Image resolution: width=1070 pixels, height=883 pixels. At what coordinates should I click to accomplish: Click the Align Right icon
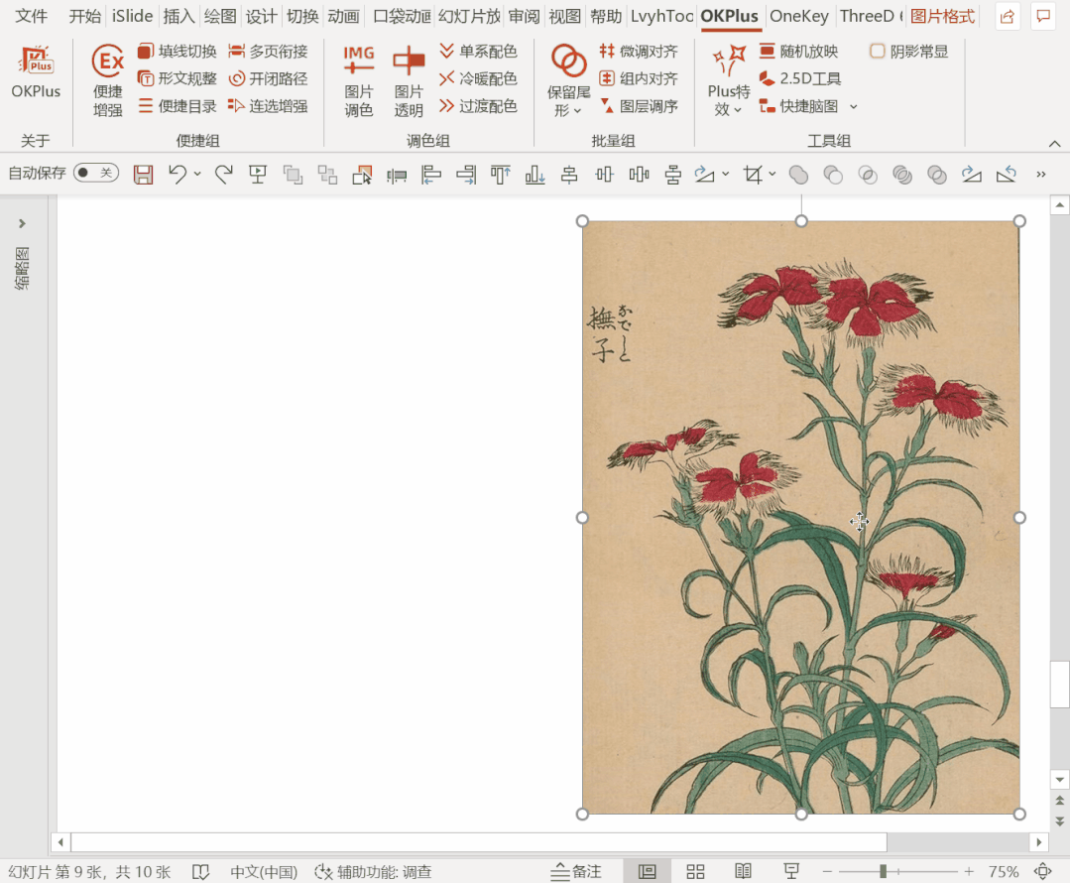point(466,175)
